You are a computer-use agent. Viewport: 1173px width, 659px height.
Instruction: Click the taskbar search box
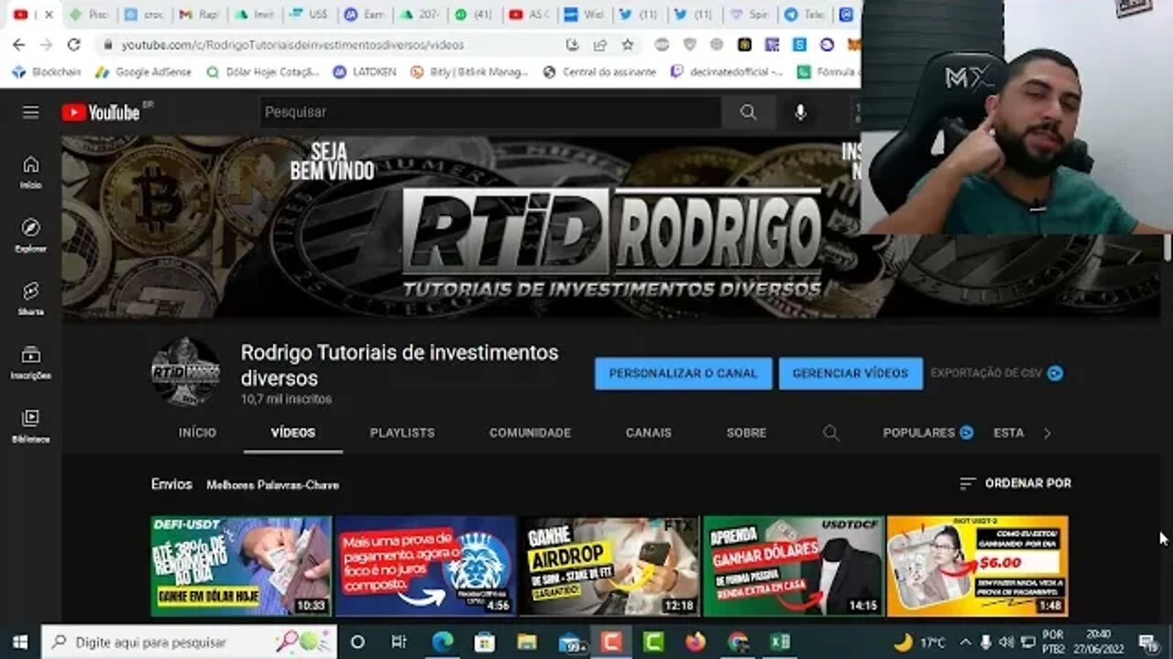190,642
